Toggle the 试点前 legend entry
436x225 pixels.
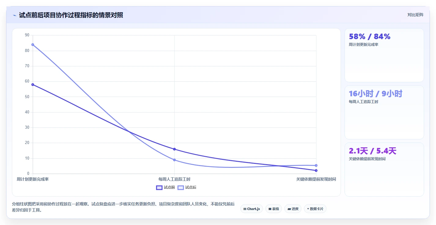pyautogui.click(x=165, y=187)
